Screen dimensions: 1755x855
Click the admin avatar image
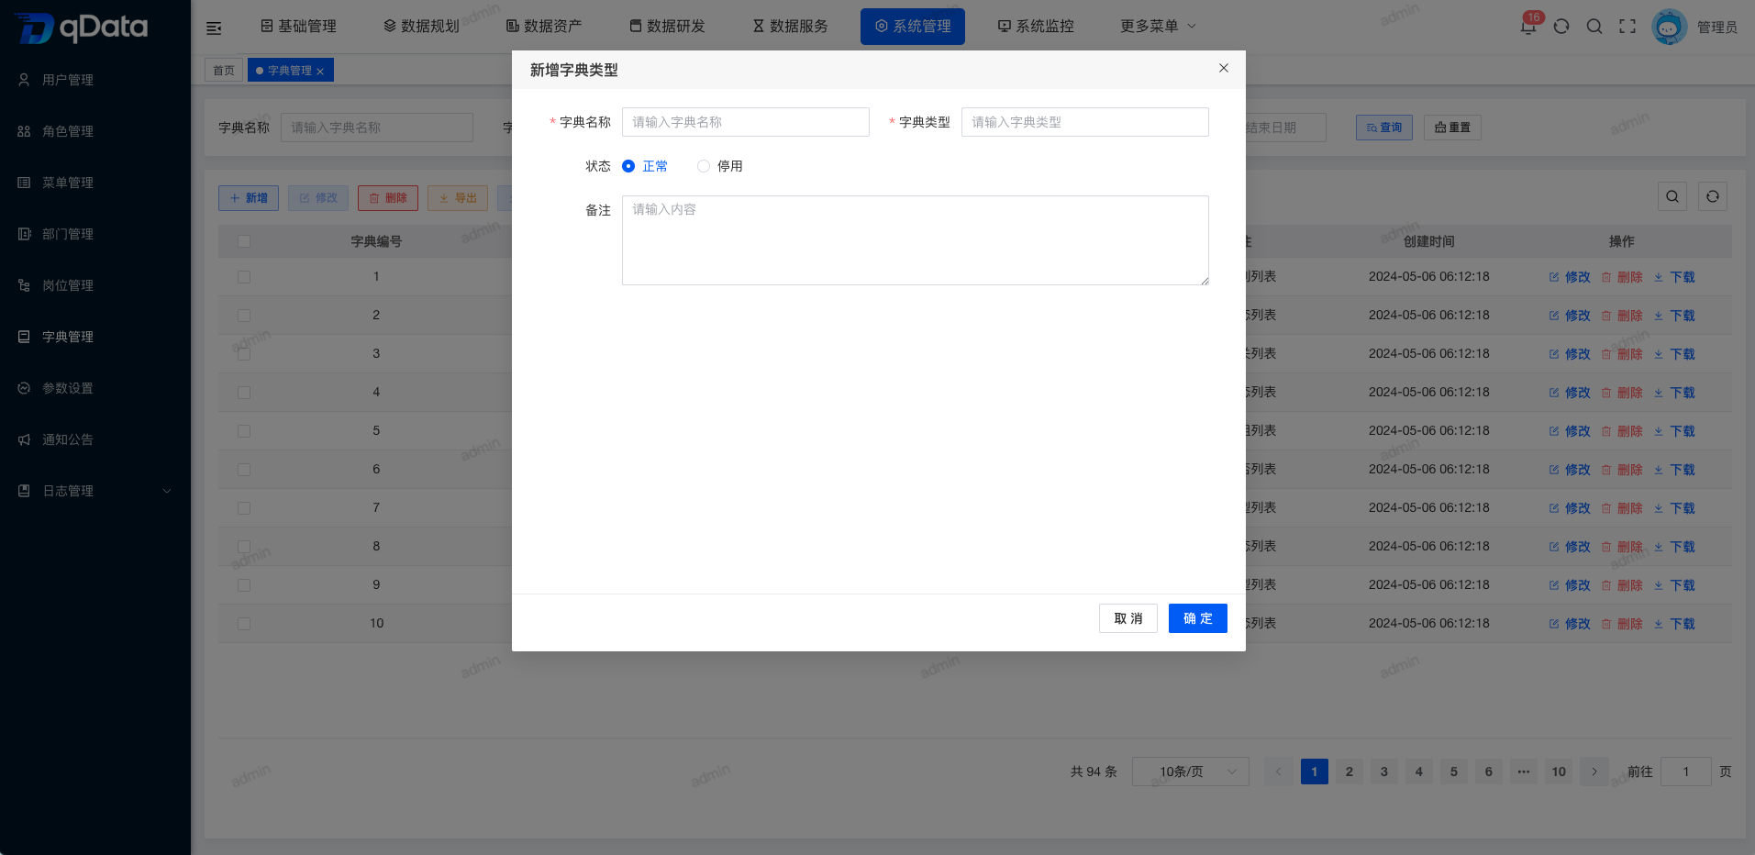click(x=1669, y=27)
